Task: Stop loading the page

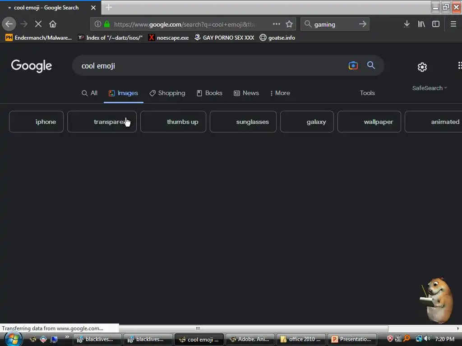Action: [38, 24]
